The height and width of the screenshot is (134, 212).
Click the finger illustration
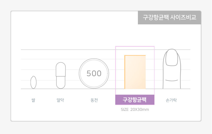(172, 69)
